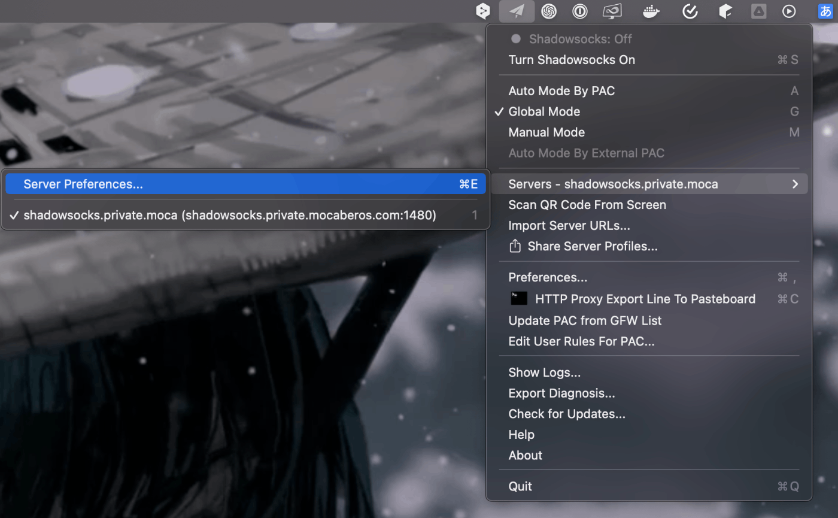Click the monitor with infinity symbol icon
Screen dimensions: 838x518
[612, 11]
